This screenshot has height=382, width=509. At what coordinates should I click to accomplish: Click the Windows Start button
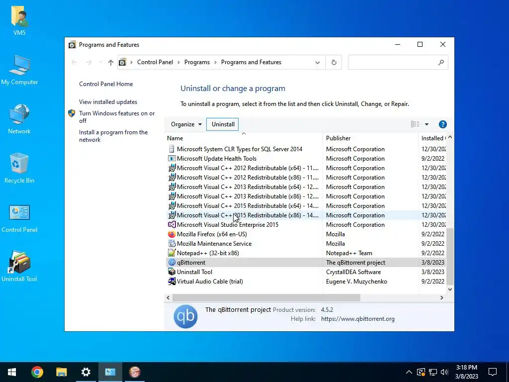click(x=12, y=372)
